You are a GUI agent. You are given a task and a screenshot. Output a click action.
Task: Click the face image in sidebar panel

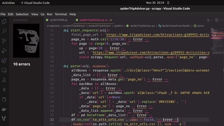click(x=26, y=41)
